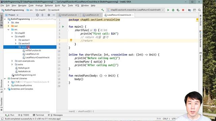Expand Scratches and Consoles
The width and height of the screenshot is (216, 121).
(5, 89)
